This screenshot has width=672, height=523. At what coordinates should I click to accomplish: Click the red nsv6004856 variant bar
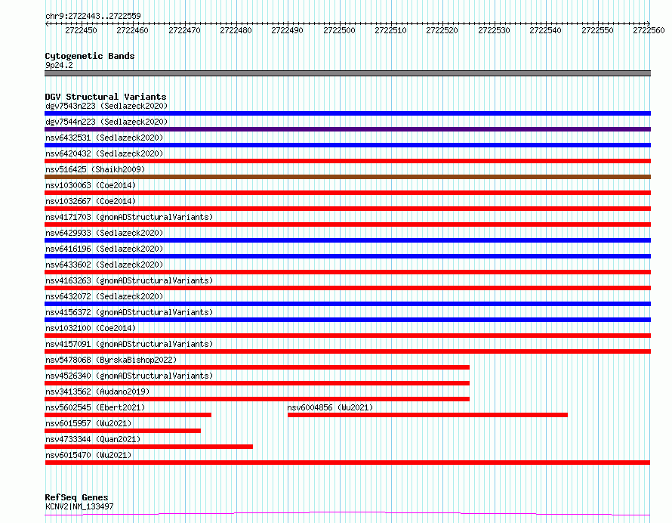pos(427,415)
